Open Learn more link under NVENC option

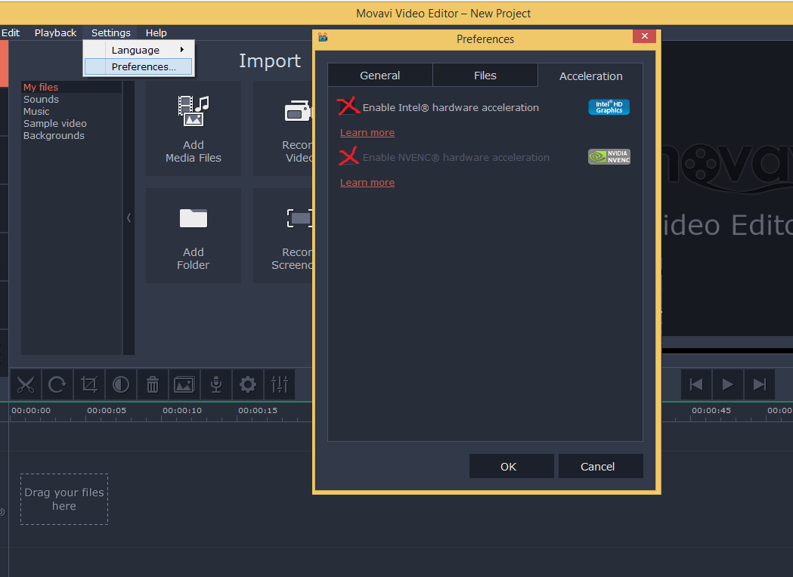tap(367, 183)
